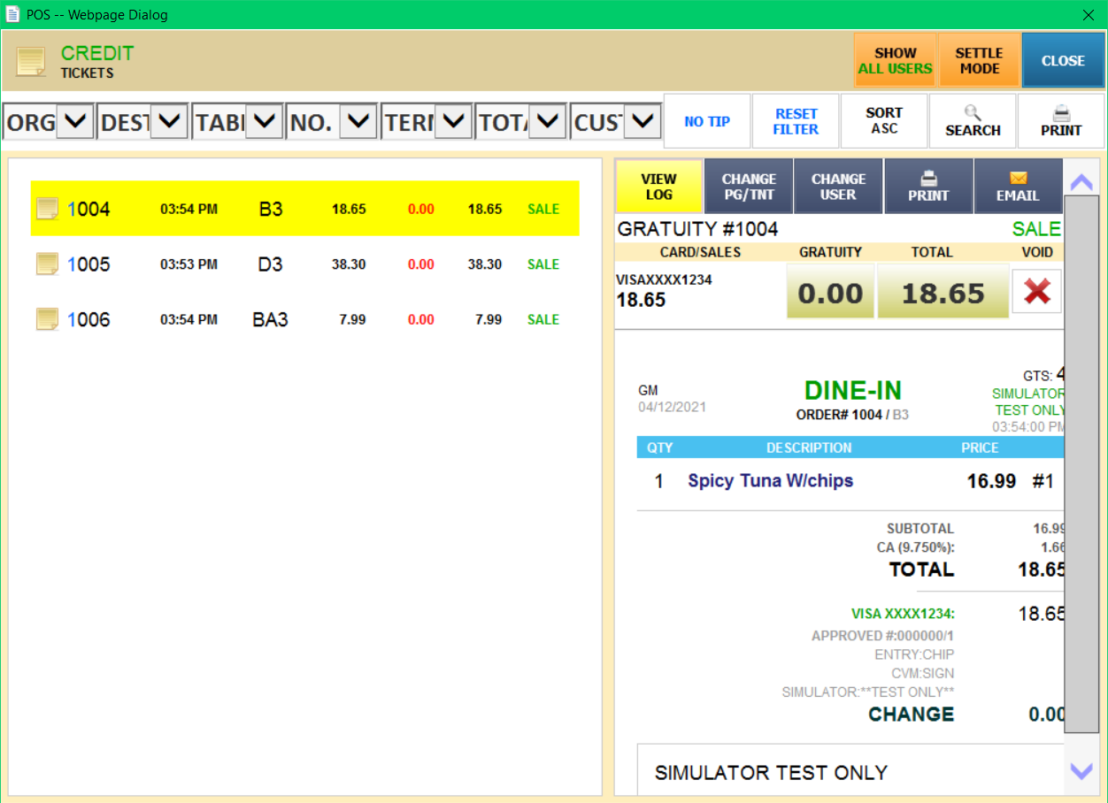This screenshot has height=803, width=1108.
Task: Click the VISAXXXX1234 card entry
Action: coord(664,279)
